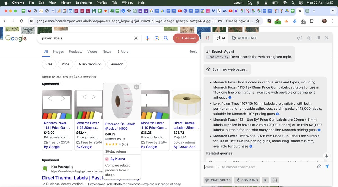Open a new tab with plus button
Screen dimensions: 338x187
(314, 11)
